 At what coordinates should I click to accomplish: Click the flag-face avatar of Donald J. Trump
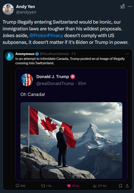click(x=27, y=80)
